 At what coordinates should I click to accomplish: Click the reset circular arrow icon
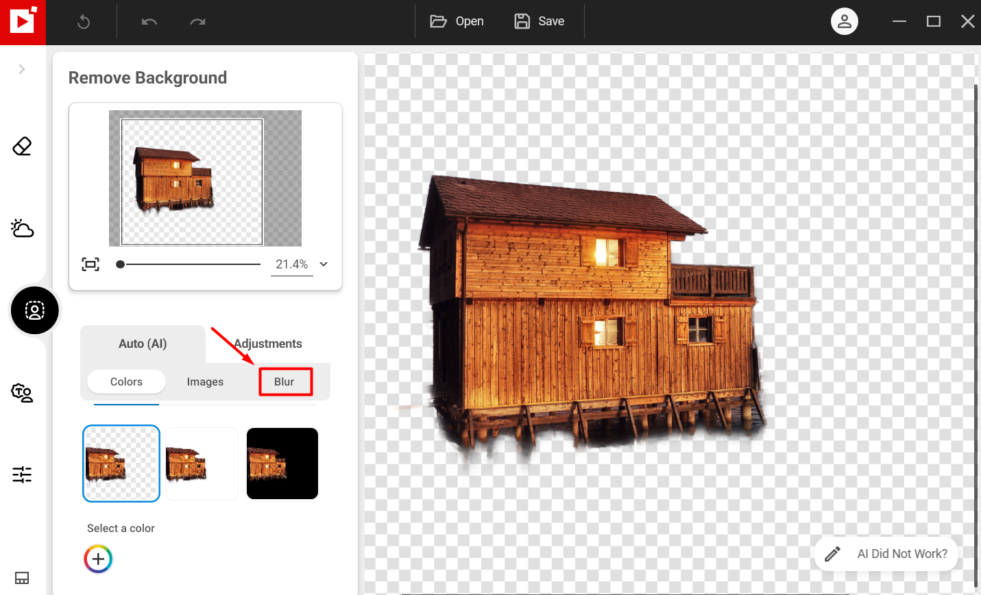(84, 22)
